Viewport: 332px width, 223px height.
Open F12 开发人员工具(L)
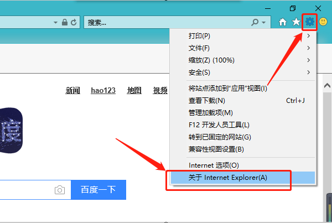pos(243,125)
